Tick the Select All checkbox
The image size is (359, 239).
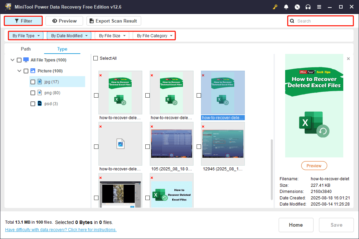[x=96, y=58]
